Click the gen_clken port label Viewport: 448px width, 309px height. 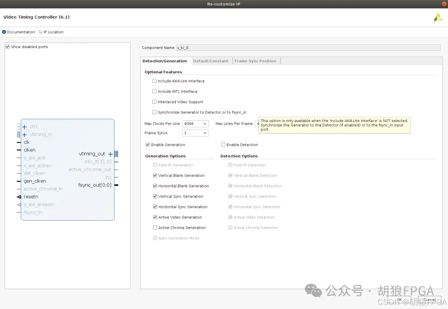coord(35,181)
